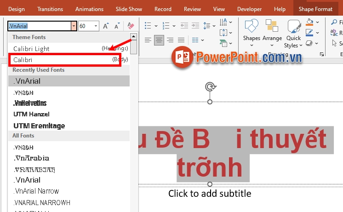Expand the shape effects dropdown arrow

click(x=316, y=43)
